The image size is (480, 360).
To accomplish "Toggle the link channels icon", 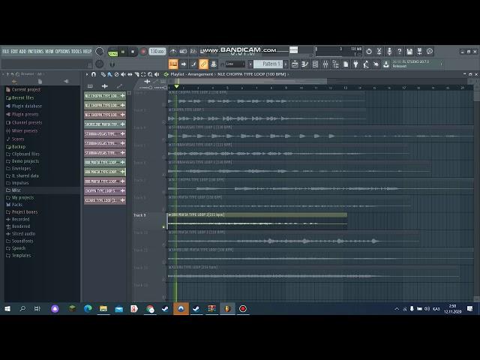I will pos(203,64).
